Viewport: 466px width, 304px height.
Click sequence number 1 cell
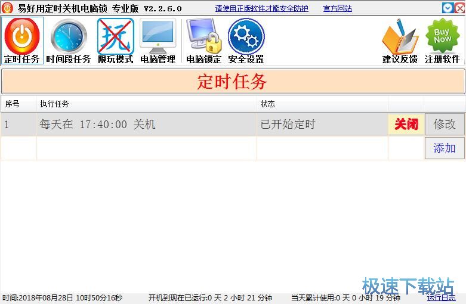pos(18,124)
